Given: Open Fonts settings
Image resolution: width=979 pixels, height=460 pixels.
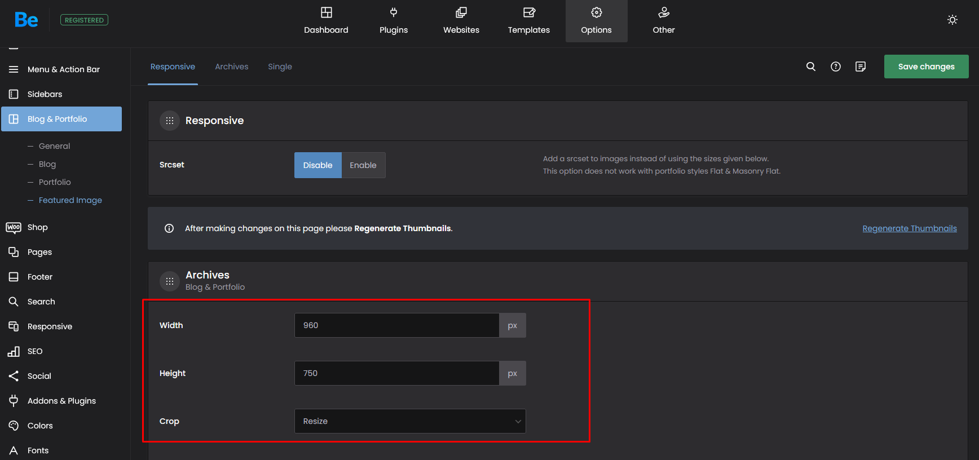Looking at the screenshot, I should [61, 450].
